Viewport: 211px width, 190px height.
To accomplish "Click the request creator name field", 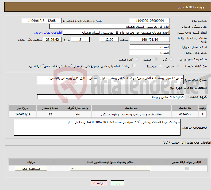I will click(x=116, y=33).
